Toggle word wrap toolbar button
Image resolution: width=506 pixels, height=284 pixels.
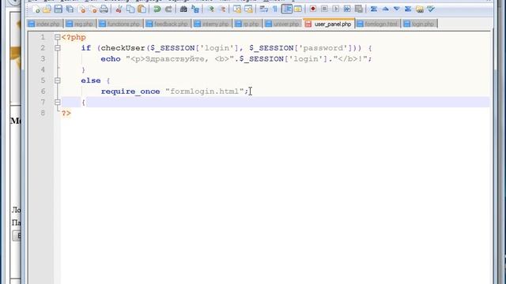click(x=263, y=9)
